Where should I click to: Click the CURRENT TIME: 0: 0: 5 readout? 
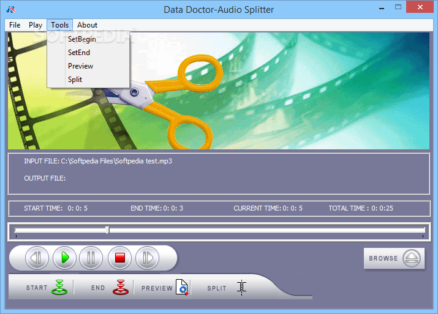click(268, 208)
